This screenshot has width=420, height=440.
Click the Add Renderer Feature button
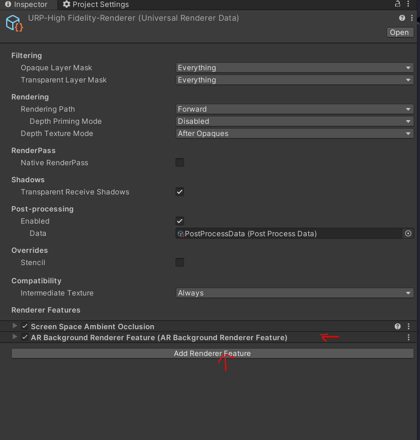pos(212,354)
